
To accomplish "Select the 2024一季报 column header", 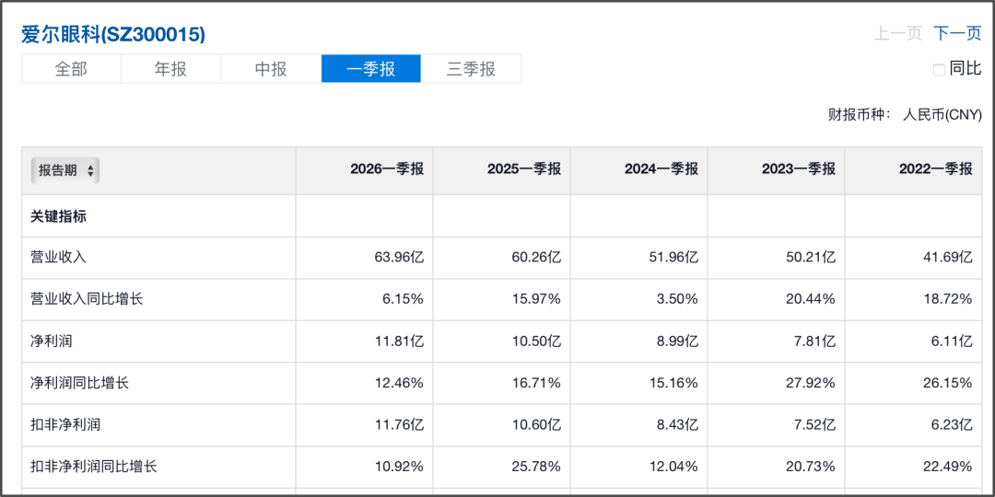I will 661,169.
